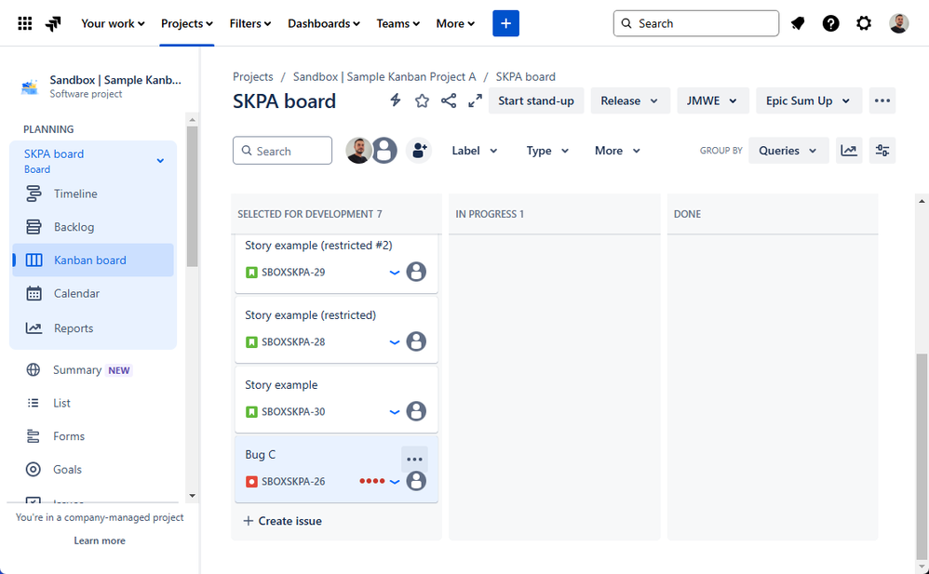
Task: Expand the Epic Sum Up dropdown
Action: pyautogui.click(x=809, y=100)
